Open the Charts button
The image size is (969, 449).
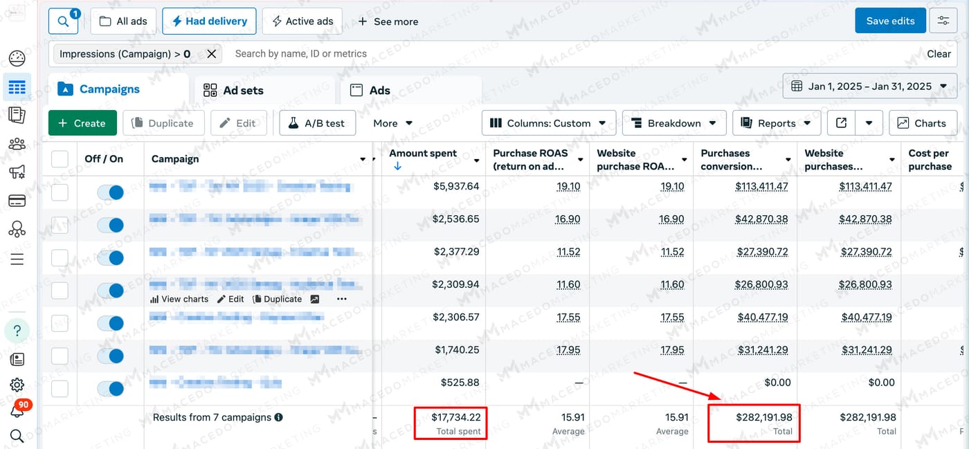(x=922, y=123)
